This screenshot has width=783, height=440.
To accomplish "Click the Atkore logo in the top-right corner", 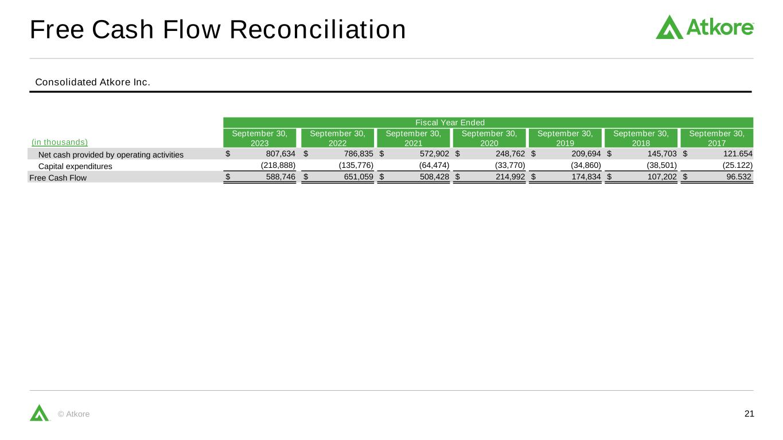I will point(704,27).
